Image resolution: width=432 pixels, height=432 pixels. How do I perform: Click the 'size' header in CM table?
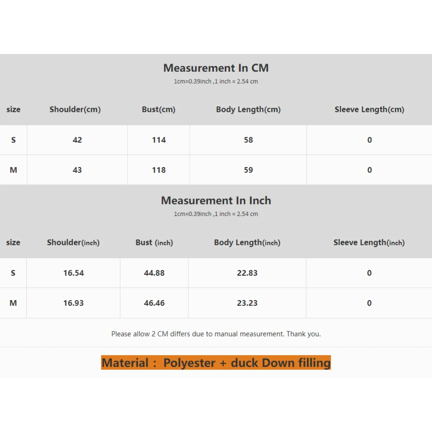pyautogui.click(x=13, y=109)
